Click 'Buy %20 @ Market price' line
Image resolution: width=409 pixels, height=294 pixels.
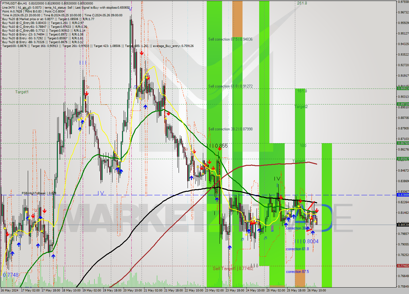pyautogui.click(x=48, y=19)
